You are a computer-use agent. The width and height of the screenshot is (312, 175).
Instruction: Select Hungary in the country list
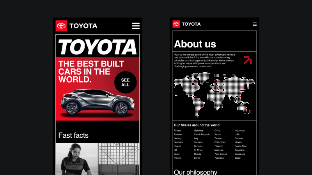199,146
